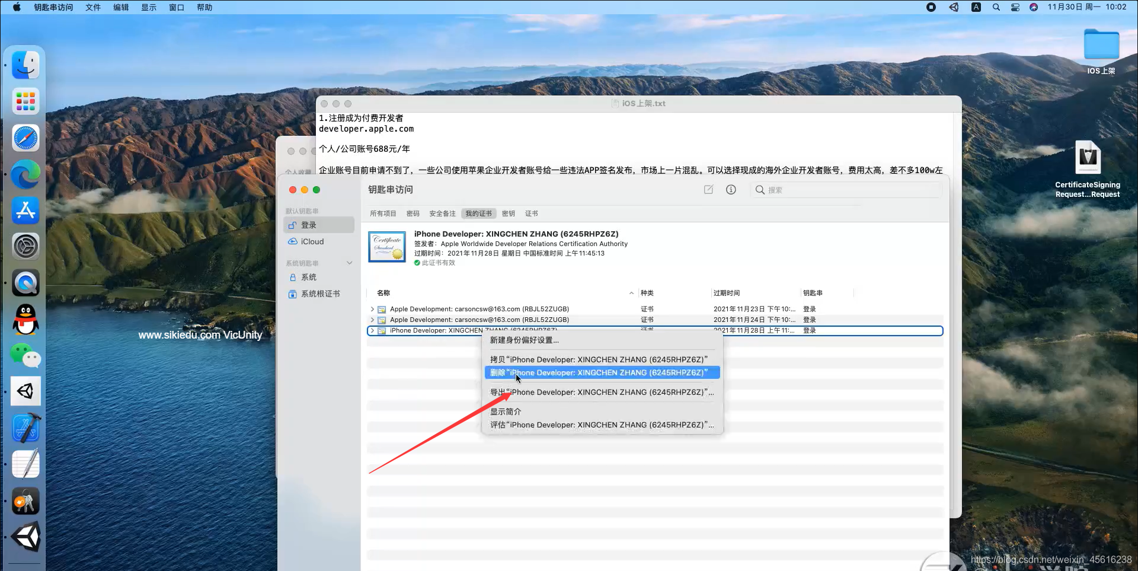Viewport: 1138px width, 571px height.
Task: Open System Preferences in dock
Action: 25,247
